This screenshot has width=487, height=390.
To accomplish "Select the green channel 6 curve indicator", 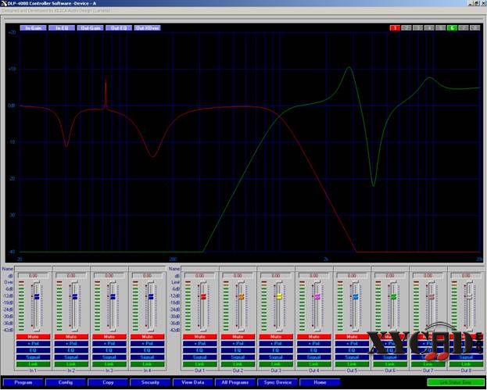I will click(452, 28).
